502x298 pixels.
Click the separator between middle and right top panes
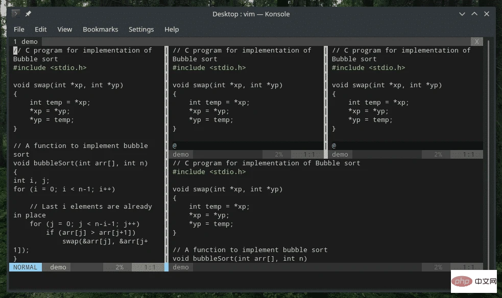[325, 97]
